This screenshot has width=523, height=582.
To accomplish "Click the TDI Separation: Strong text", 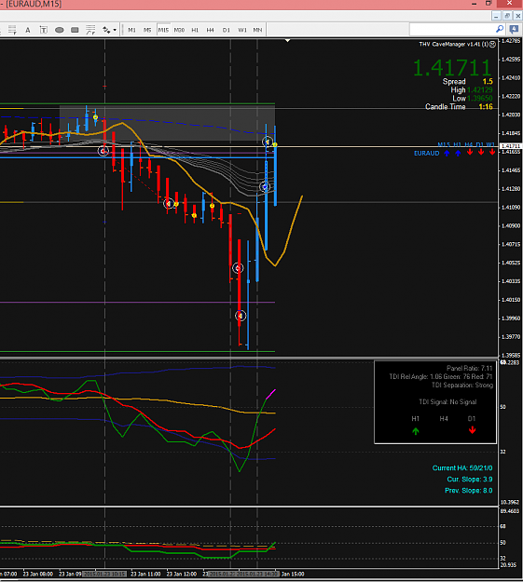I will 462,386.
